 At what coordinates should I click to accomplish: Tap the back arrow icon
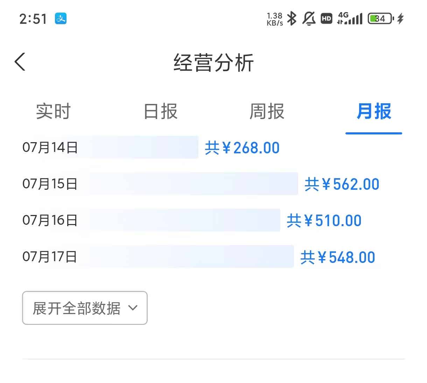(x=20, y=62)
